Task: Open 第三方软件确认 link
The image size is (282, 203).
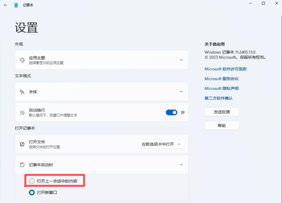Action: 219,98
